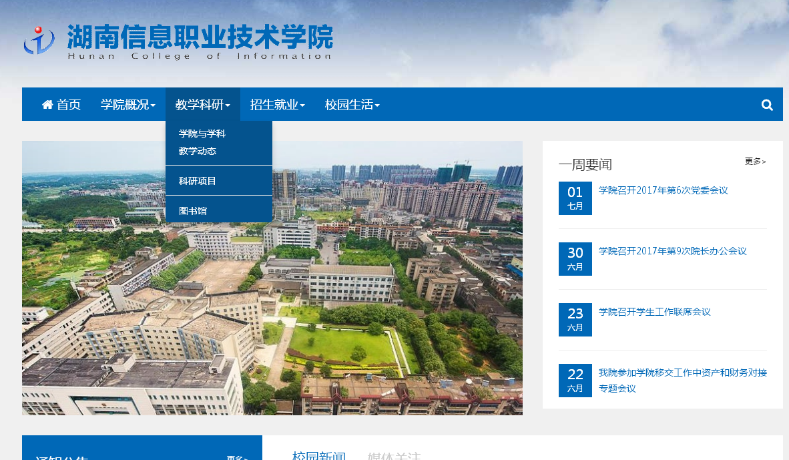Click the 01 七月 date badge

pyautogui.click(x=575, y=198)
